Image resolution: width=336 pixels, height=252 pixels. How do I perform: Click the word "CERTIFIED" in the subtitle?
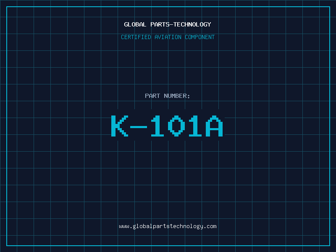(x=136, y=37)
